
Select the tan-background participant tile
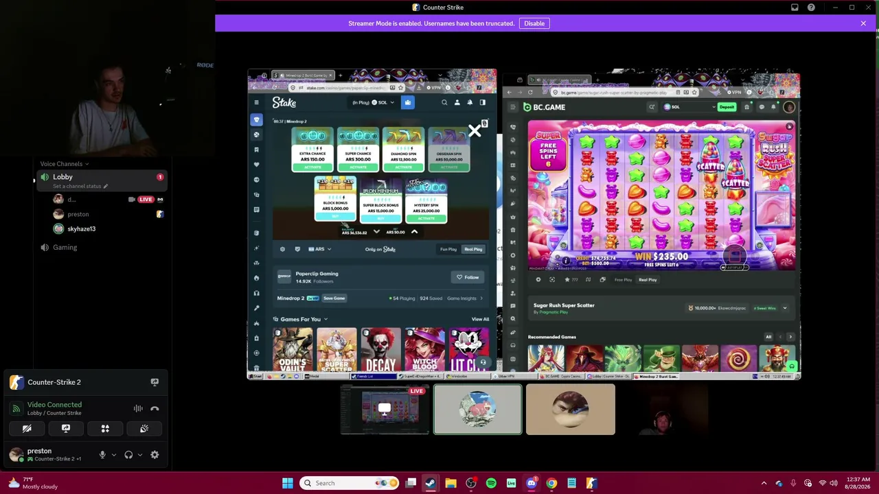[571, 410]
